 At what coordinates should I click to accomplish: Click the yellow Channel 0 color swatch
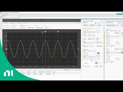coord(83,53)
